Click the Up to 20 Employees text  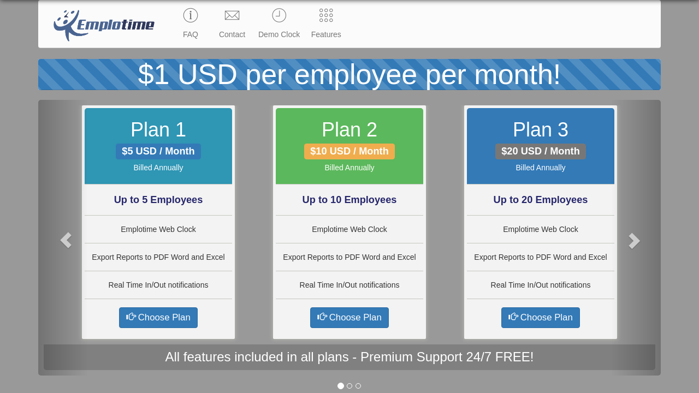coord(541,200)
